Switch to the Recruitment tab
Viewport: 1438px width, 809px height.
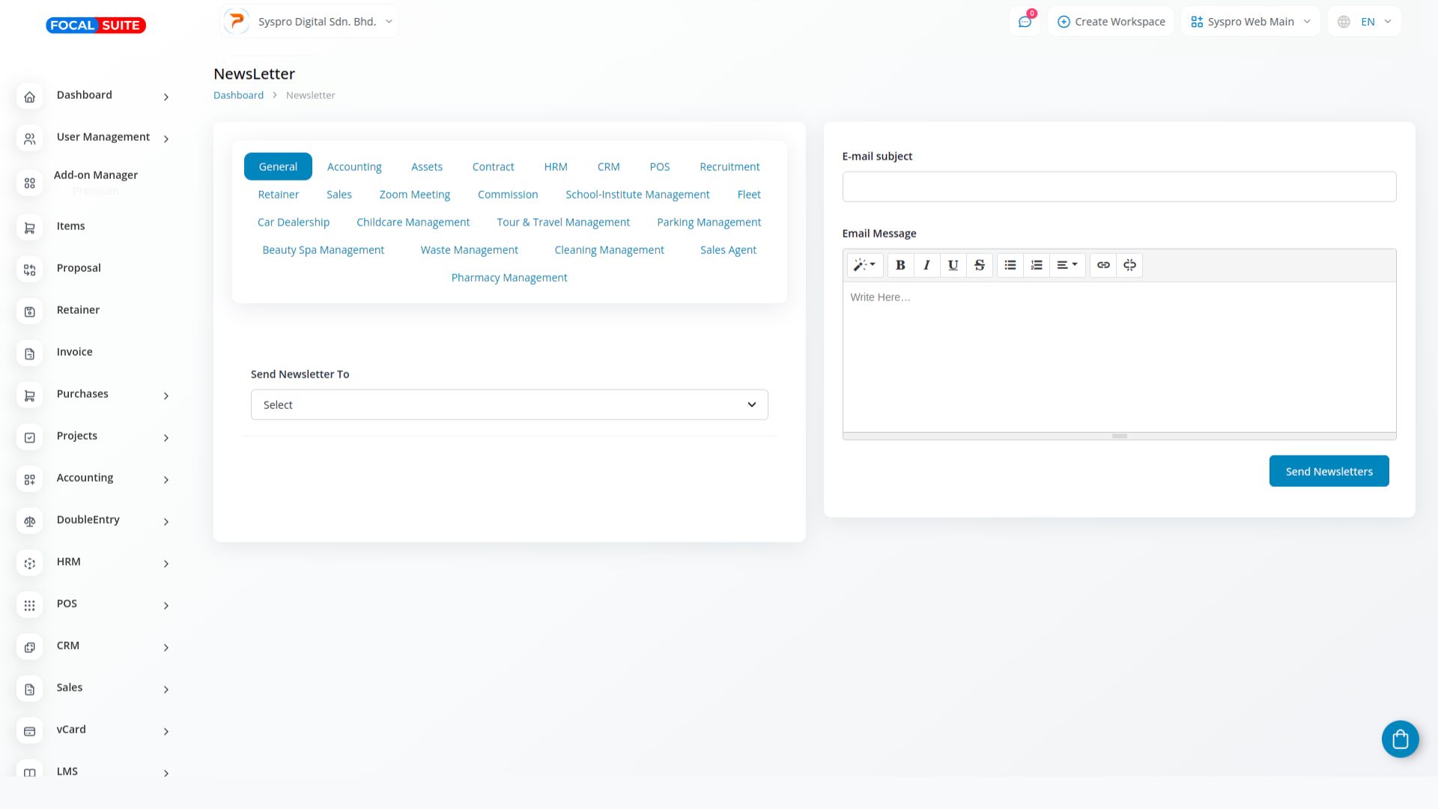click(729, 167)
